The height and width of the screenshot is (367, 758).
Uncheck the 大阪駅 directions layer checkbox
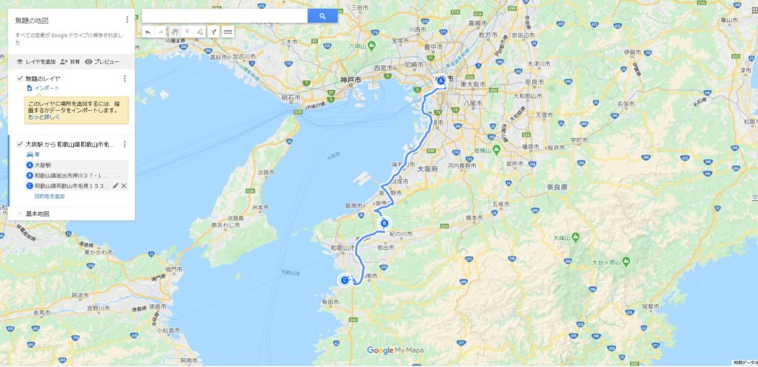pos(20,144)
